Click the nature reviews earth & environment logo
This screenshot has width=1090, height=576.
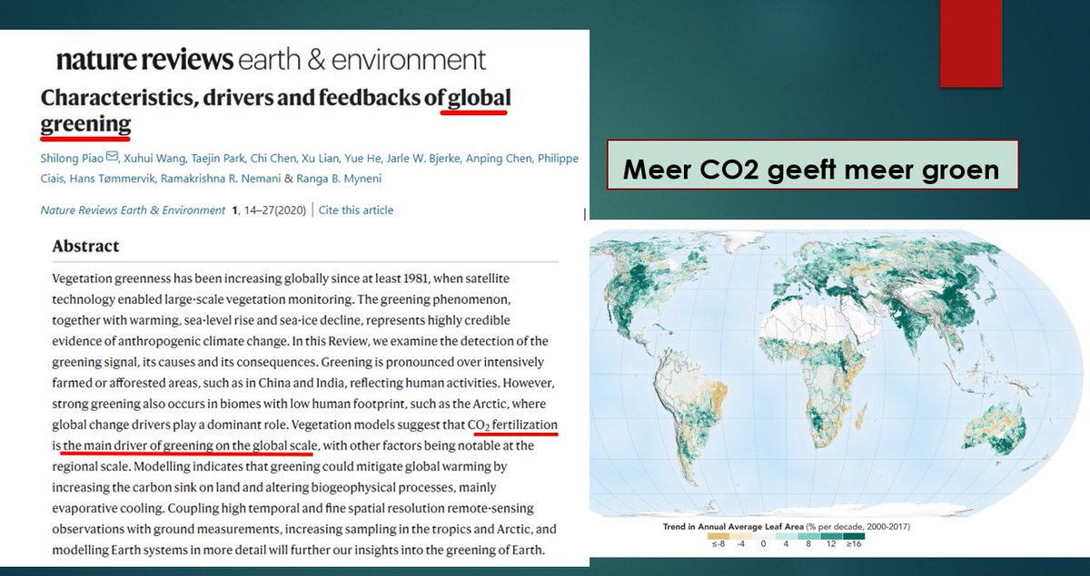(272, 60)
